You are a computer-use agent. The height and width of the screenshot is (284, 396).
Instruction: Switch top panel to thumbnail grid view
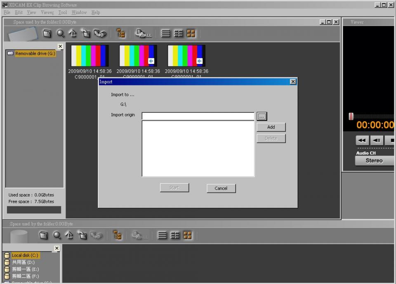(x=191, y=33)
